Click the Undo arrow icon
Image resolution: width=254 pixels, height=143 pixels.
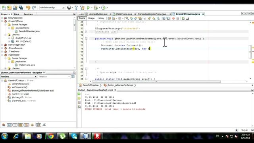28,8
